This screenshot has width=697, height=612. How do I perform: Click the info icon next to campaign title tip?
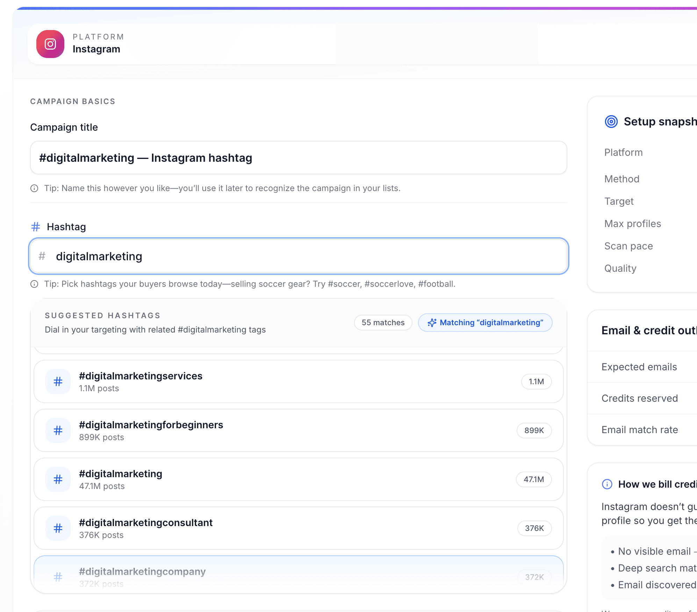(x=34, y=189)
